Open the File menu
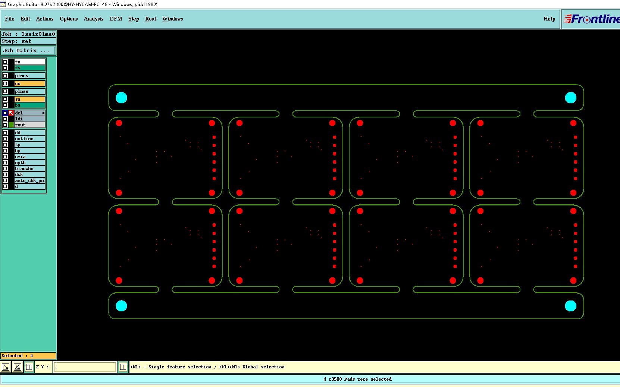620x387 pixels. (10, 19)
